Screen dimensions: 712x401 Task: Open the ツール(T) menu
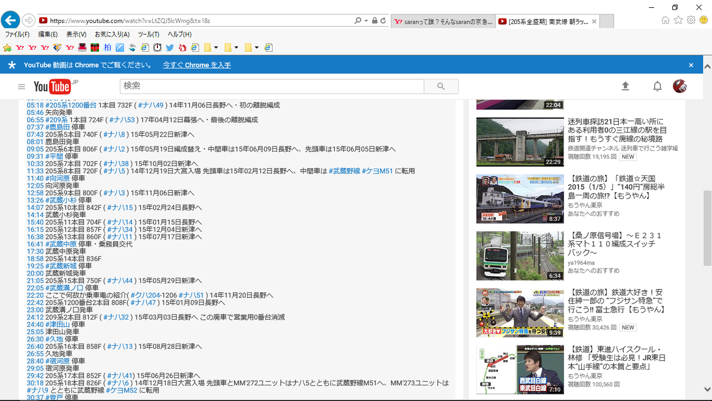149,35
